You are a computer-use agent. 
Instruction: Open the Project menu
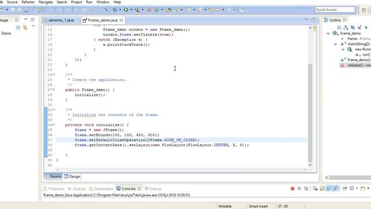point(77,2)
